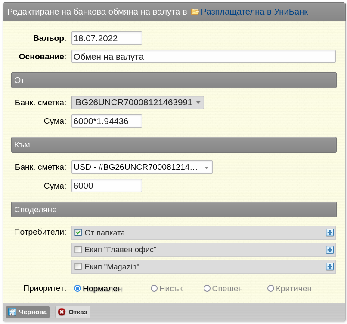Click the От section header

point(174,80)
